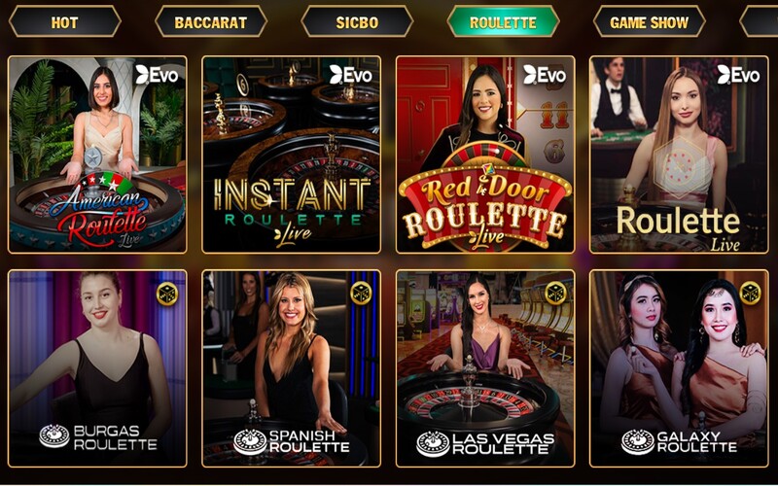Open the Las Vegas Roulette game tile

[485, 368]
